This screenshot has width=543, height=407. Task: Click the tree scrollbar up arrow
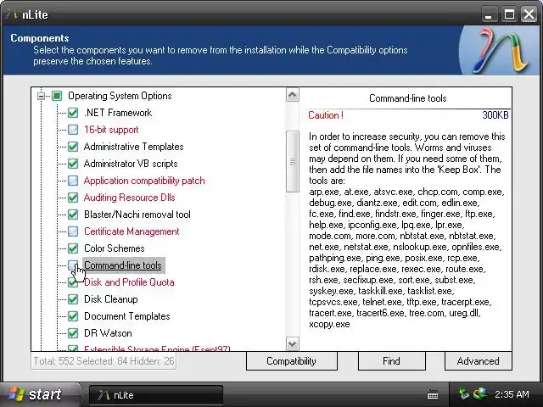tap(292, 95)
